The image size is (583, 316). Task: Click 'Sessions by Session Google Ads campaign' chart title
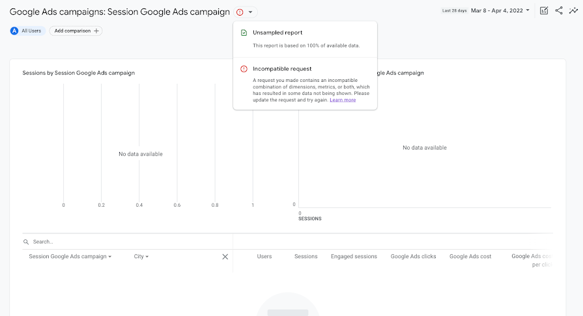coord(78,73)
